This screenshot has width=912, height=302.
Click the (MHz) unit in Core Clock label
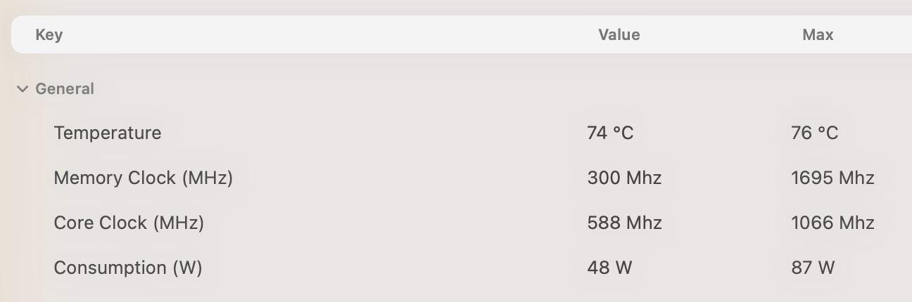[x=179, y=223]
